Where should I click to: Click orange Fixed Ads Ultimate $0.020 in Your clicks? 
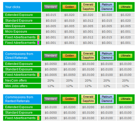(126, 37)
